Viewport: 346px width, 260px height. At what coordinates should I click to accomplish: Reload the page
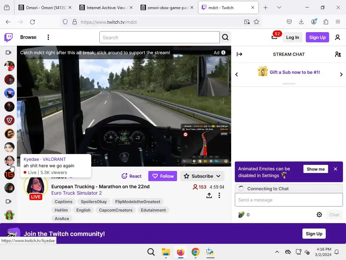pos(32,22)
